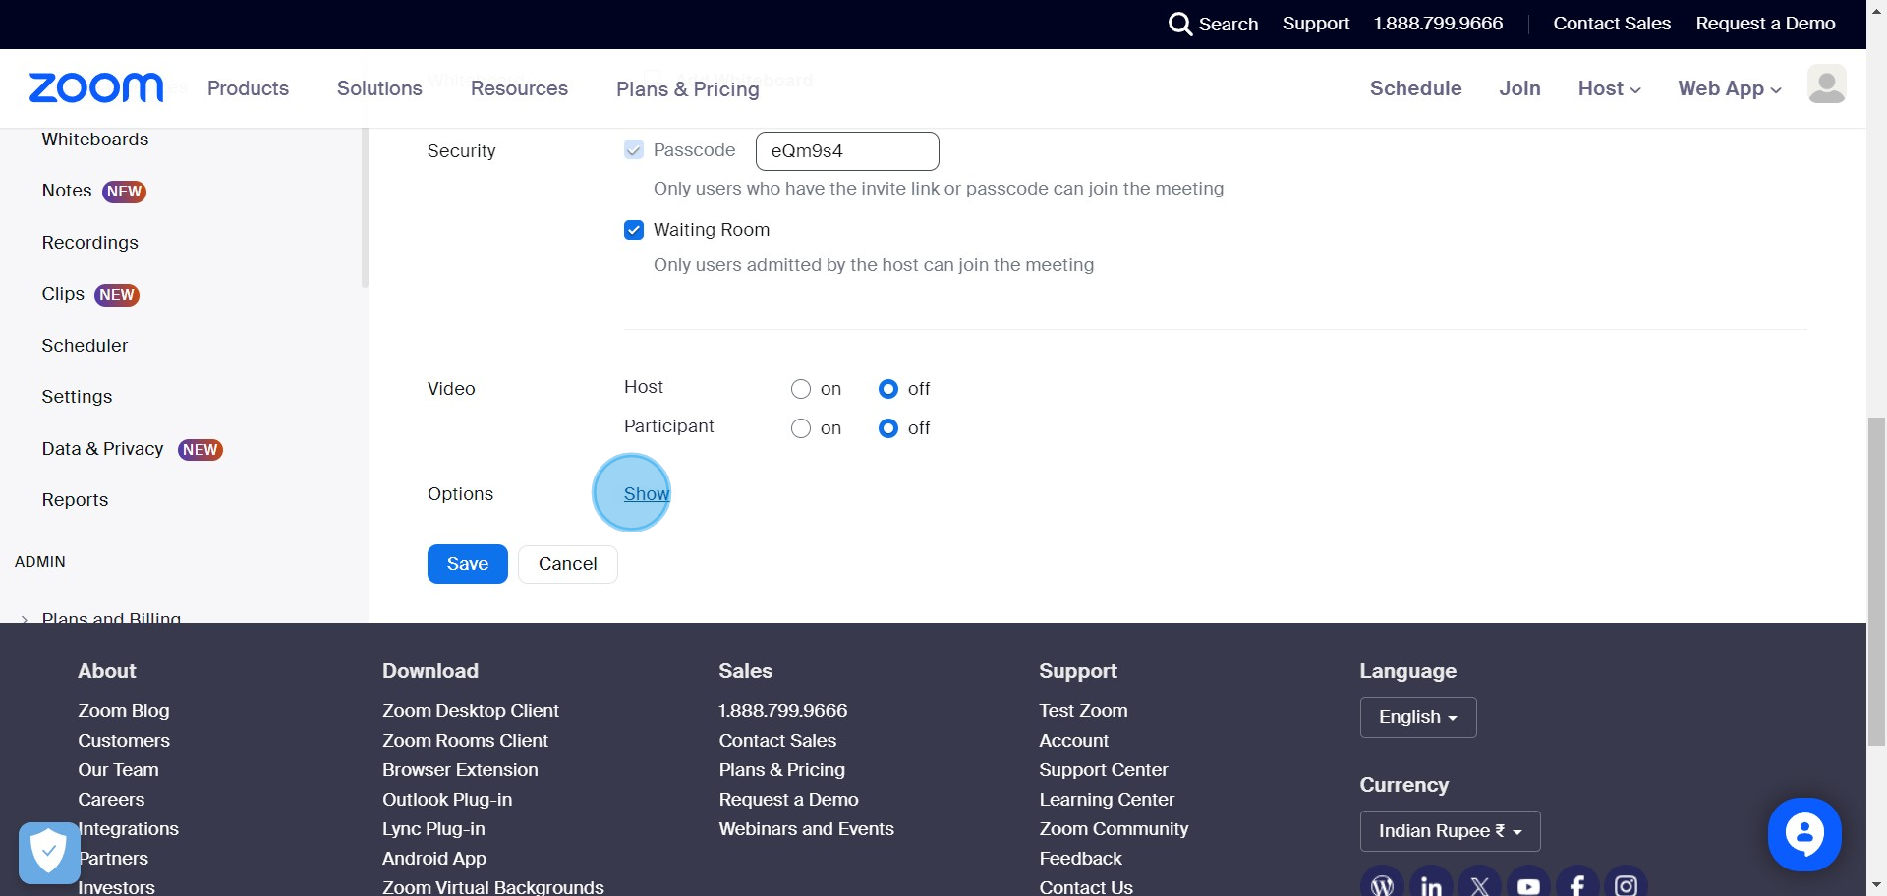
Task: Open the user profile avatar
Action: point(1826,84)
